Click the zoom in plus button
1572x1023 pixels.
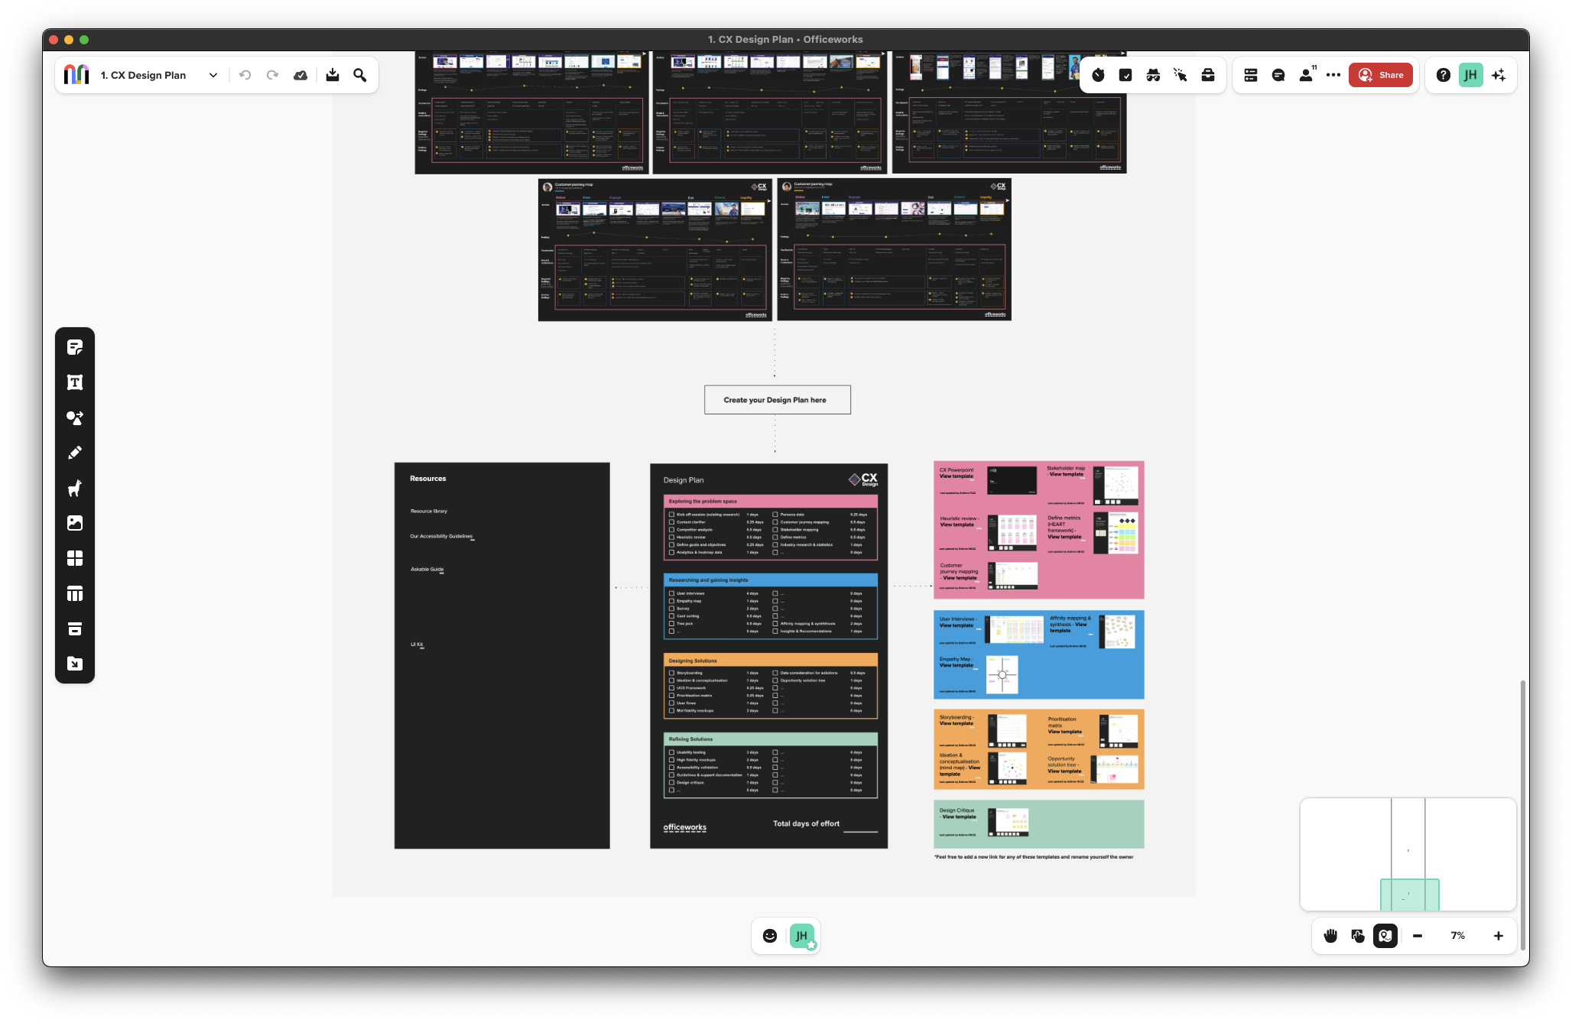pos(1498,936)
